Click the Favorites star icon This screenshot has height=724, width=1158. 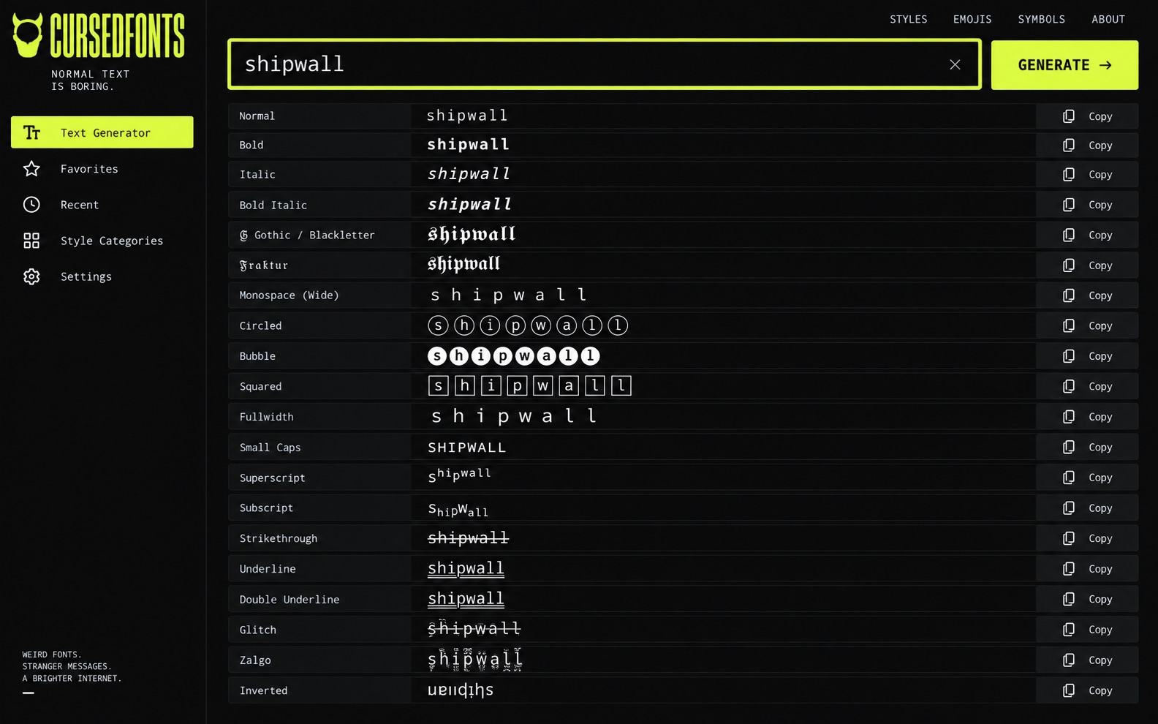pos(31,169)
